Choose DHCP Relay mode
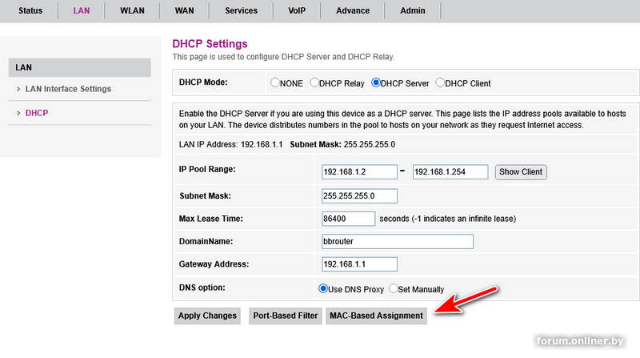 [x=314, y=82]
